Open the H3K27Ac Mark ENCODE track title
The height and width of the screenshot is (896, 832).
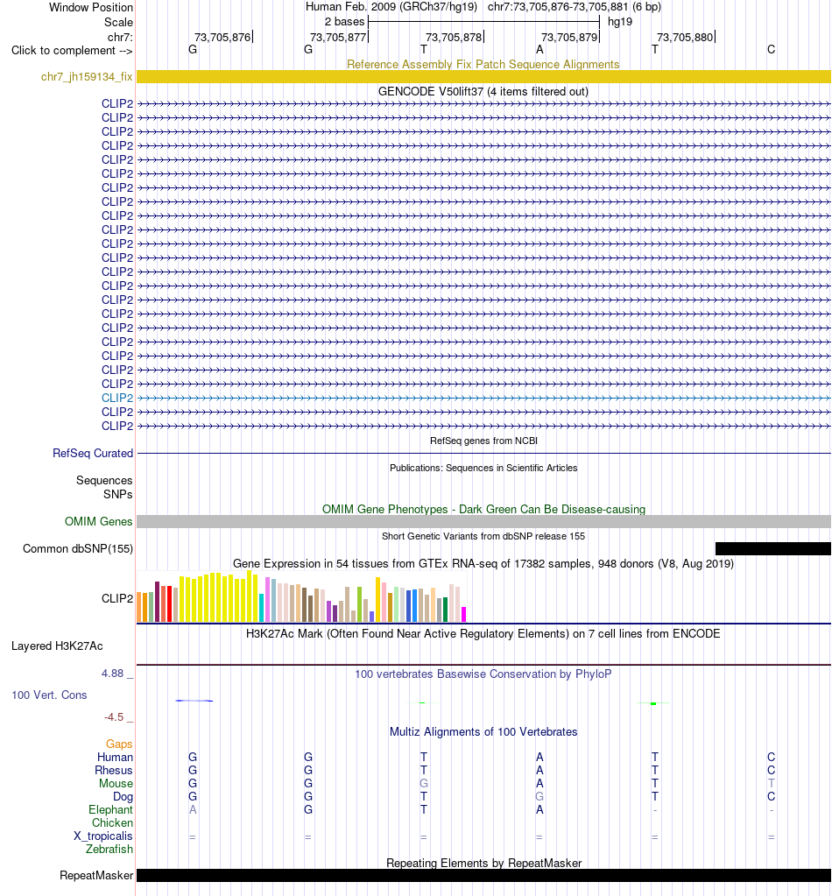(x=483, y=634)
